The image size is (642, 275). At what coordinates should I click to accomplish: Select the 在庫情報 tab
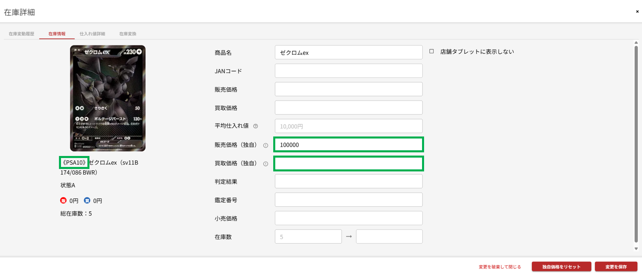coord(57,34)
